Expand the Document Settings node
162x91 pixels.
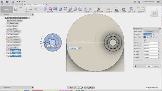click(5, 21)
